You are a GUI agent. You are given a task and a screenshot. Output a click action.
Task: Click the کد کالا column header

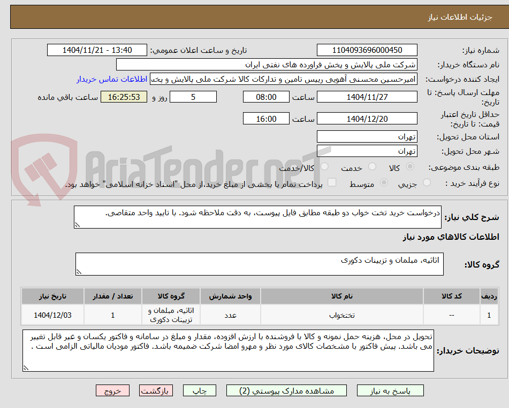pyautogui.click(x=452, y=296)
